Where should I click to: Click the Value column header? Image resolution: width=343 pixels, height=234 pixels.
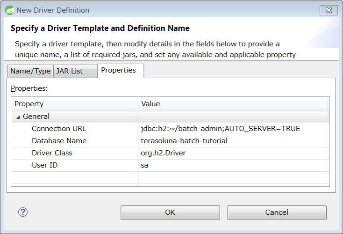point(233,104)
